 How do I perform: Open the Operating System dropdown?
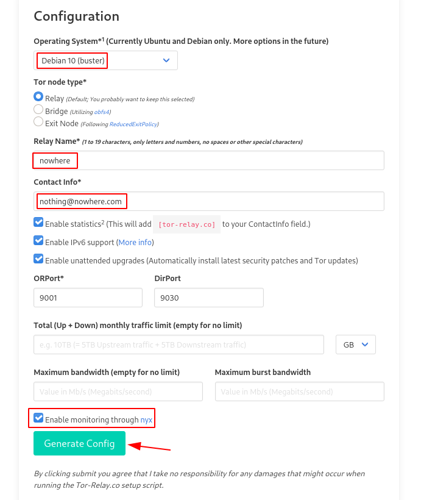click(x=105, y=60)
